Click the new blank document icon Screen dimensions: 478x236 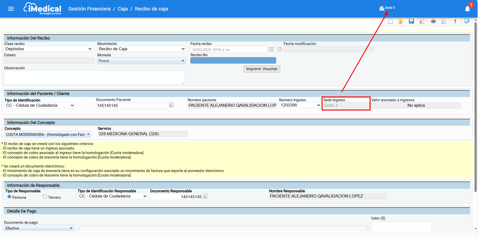[x=390, y=21]
